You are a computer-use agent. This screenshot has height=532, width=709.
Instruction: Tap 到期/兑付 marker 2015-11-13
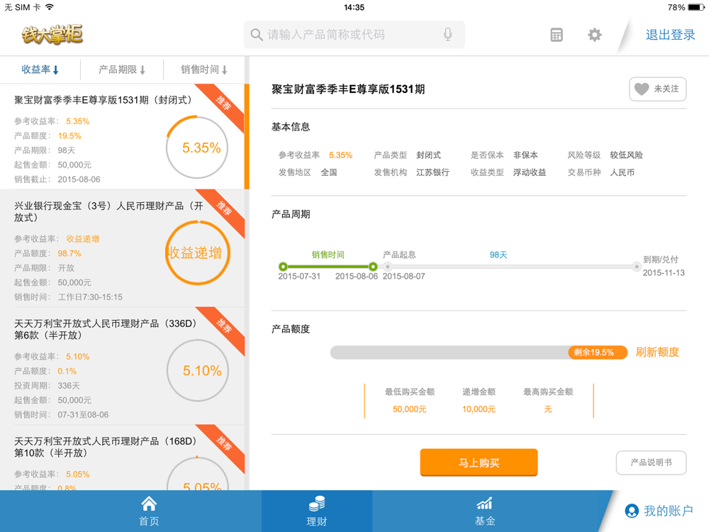637,267
